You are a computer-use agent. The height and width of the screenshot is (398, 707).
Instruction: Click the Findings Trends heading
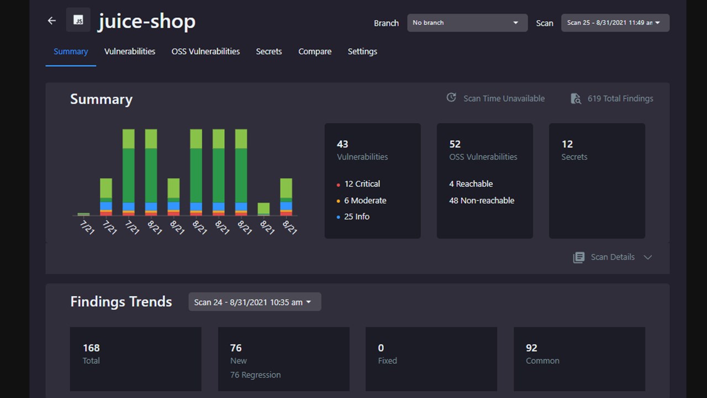[121, 302]
